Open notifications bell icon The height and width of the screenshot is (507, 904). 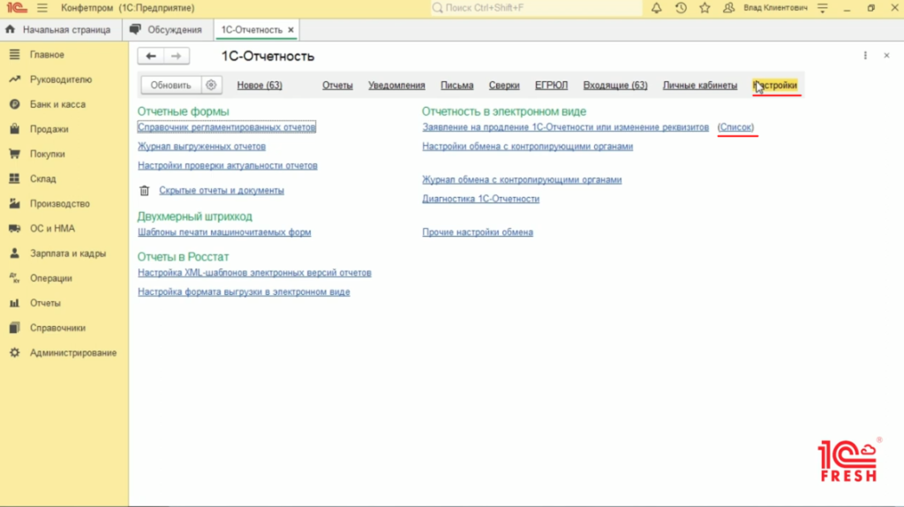pyautogui.click(x=656, y=8)
